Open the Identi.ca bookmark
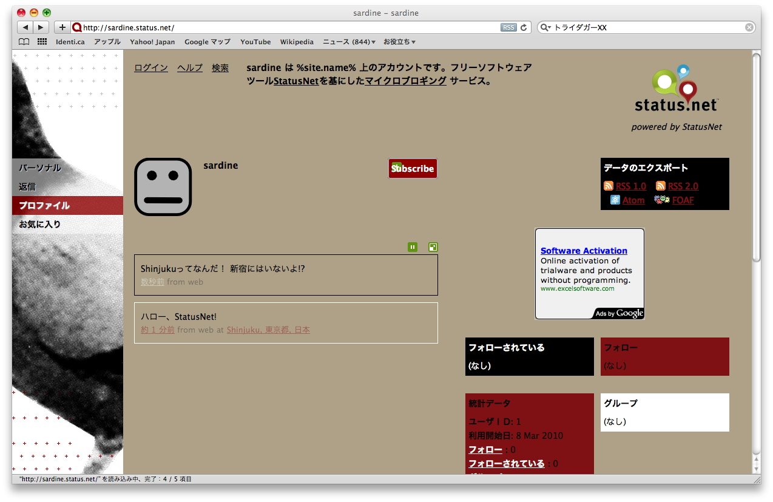Screen dimensions: 773x502 coord(70,42)
